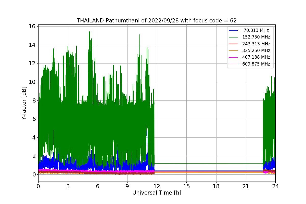This screenshot has height=204, width=306.
Task: Click the y-axis tick label 4
Action: click(x=34, y=137)
